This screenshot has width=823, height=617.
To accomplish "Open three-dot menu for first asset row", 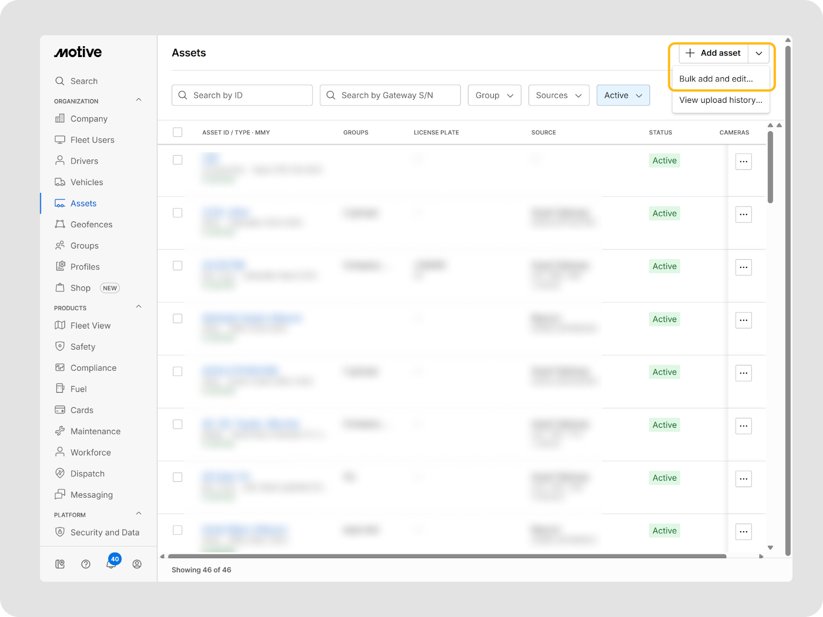I will 743,161.
